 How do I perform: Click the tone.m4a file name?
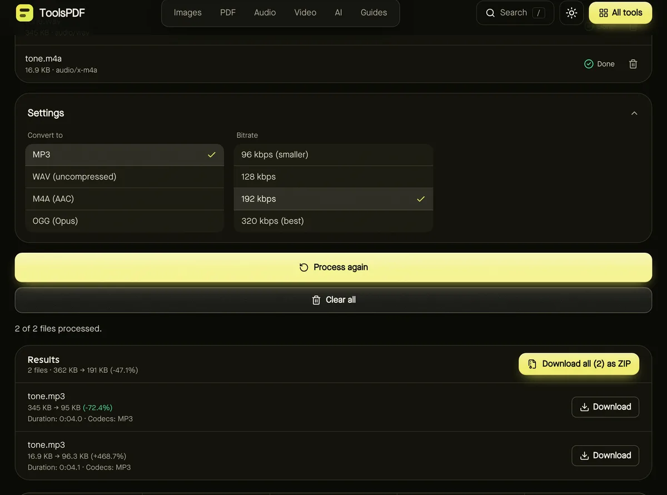(x=43, y=58)
